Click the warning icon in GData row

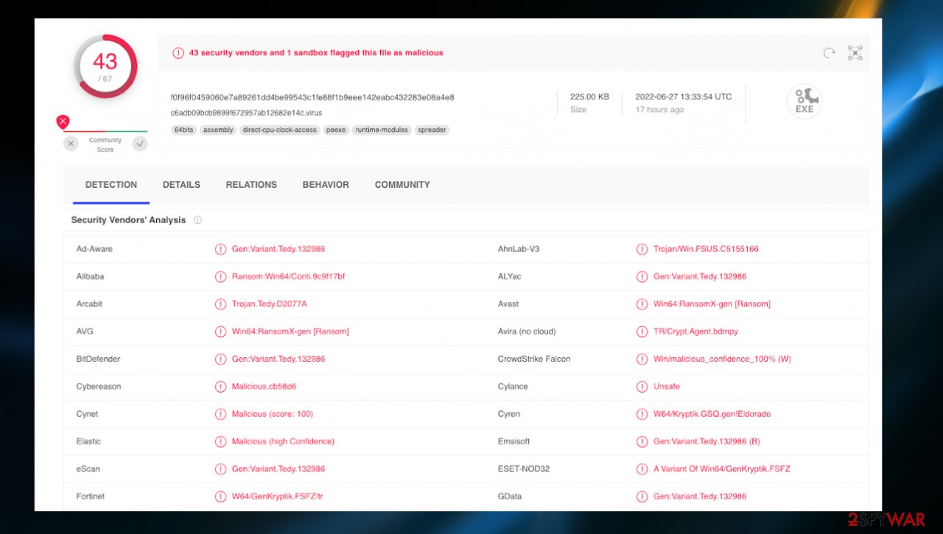pyautogui.click(x=642, y=496)
